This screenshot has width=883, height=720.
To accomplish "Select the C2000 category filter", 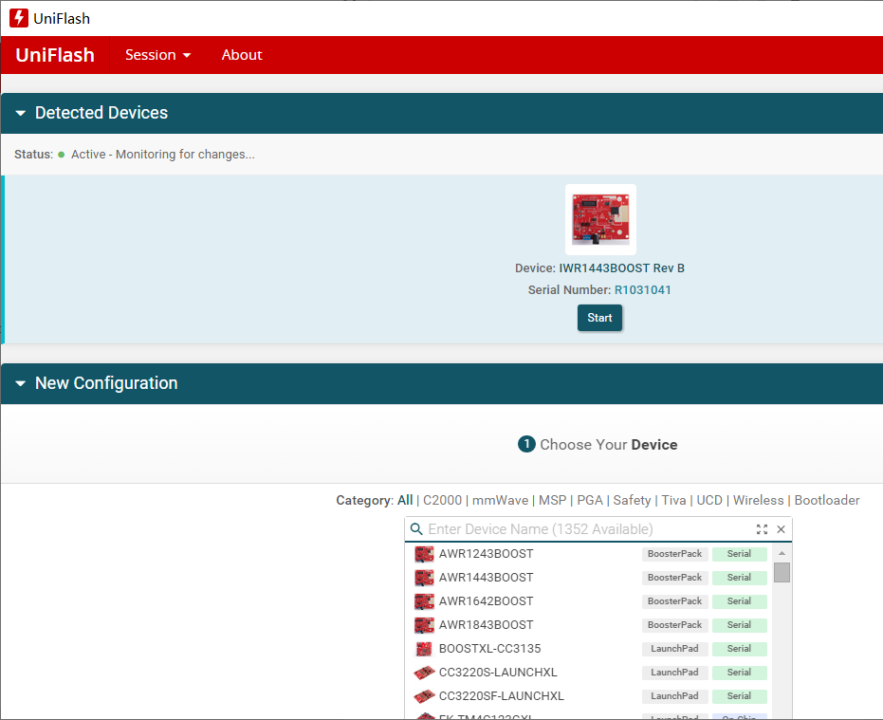I will coord(442,500).
